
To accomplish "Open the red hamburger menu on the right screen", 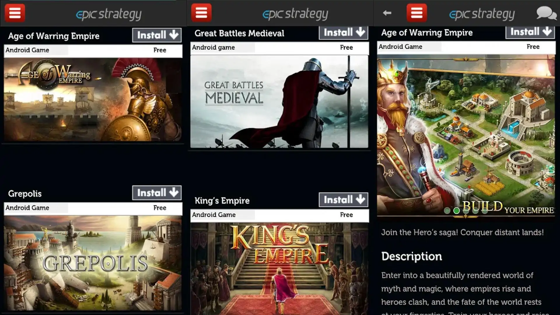I will pos(417,13).
